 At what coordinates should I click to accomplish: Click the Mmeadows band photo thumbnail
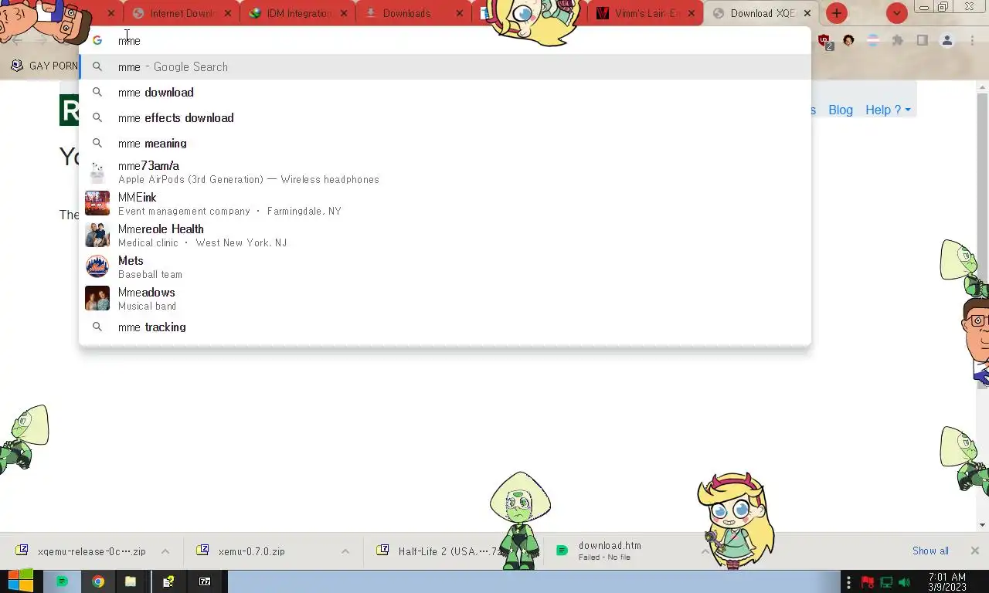point(97,298)
